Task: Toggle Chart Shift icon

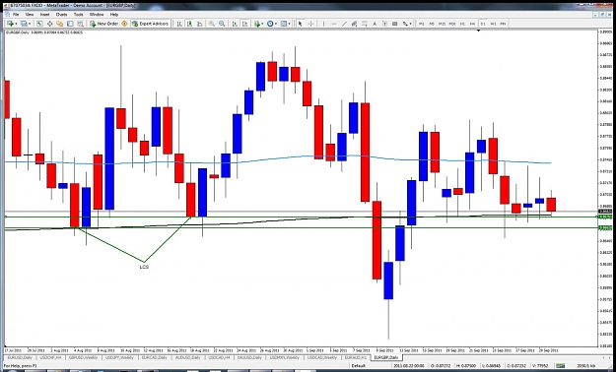Action: coord(244,24)
